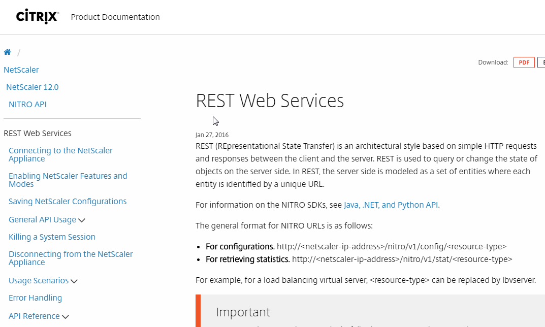The height and width of the screenshot is (327, 545).
Task: Go to the home breadcrumb icon
Action: click(x=7, y=52)
